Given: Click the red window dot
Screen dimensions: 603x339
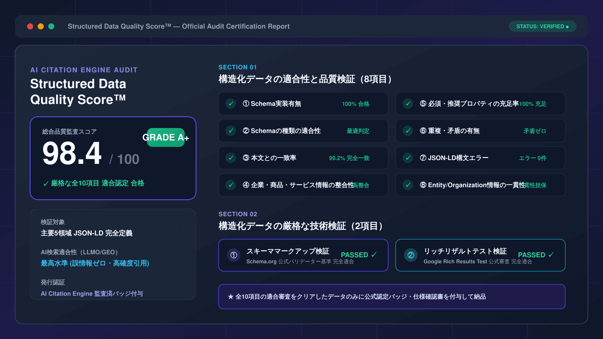Looking at the screenshot, I should point(30,26).
